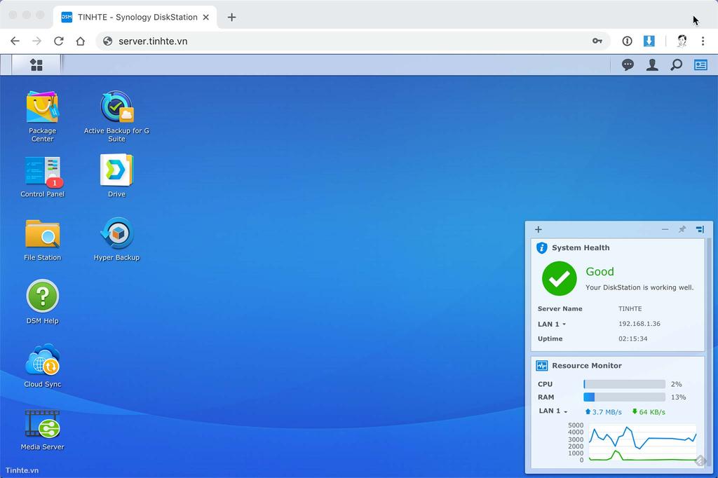Toggle widgets panel icon in taskbar

tap(700, 65)
